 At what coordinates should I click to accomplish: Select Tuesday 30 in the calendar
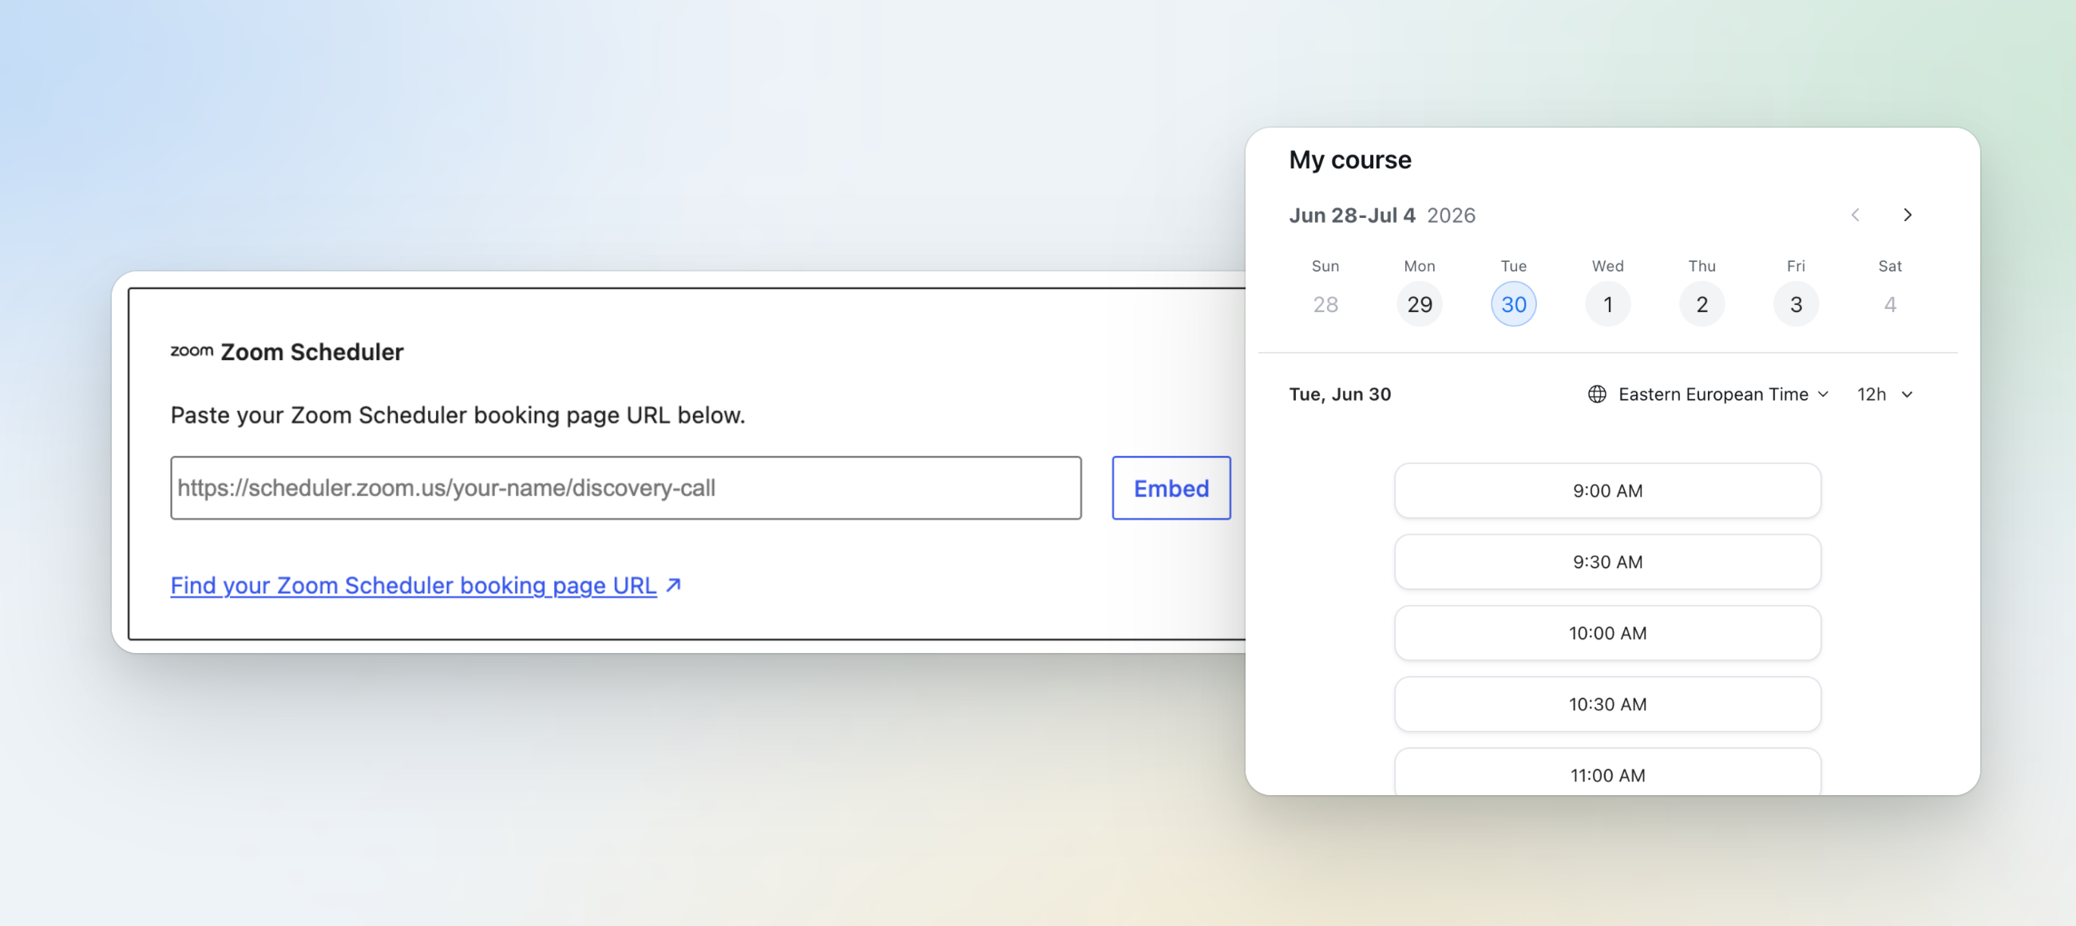tap(1513, 304)
